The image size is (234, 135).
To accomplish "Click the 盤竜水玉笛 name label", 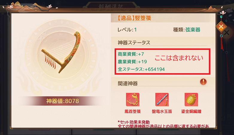I will point(162,111).
